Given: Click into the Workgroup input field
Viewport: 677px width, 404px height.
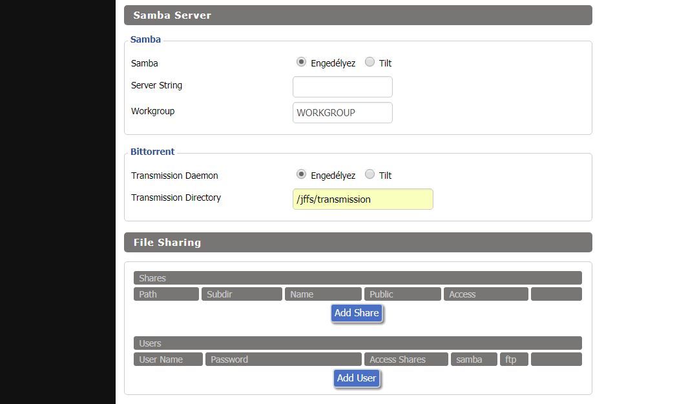Looking at the screenshot, I should [342, 112].
